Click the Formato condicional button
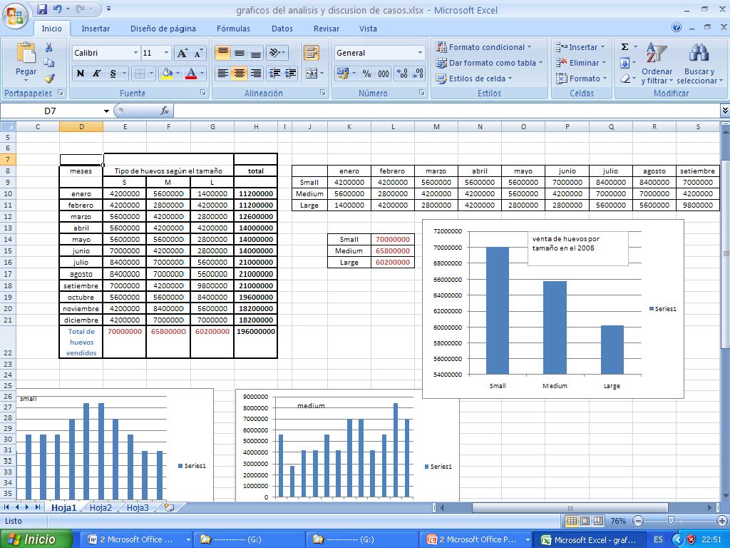The width and height of the screenshot is (730, 548). click(485, 46)
